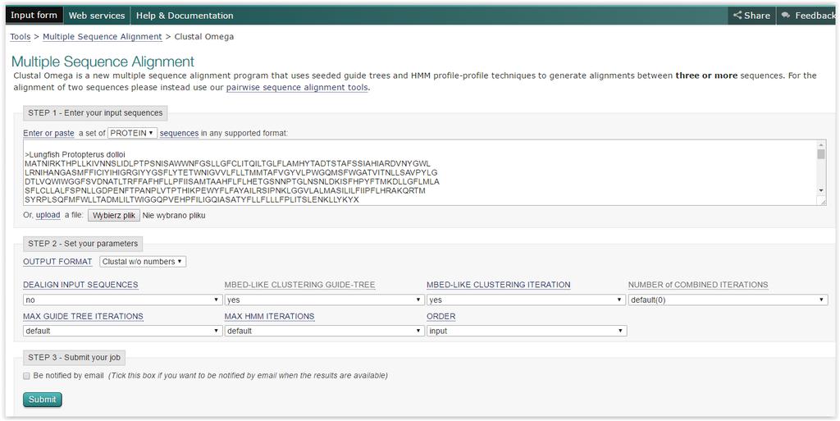Click the 'Clustal Omega' breadcrumb text
Viewport: 840px width, 421px height.
coord(204,36)
